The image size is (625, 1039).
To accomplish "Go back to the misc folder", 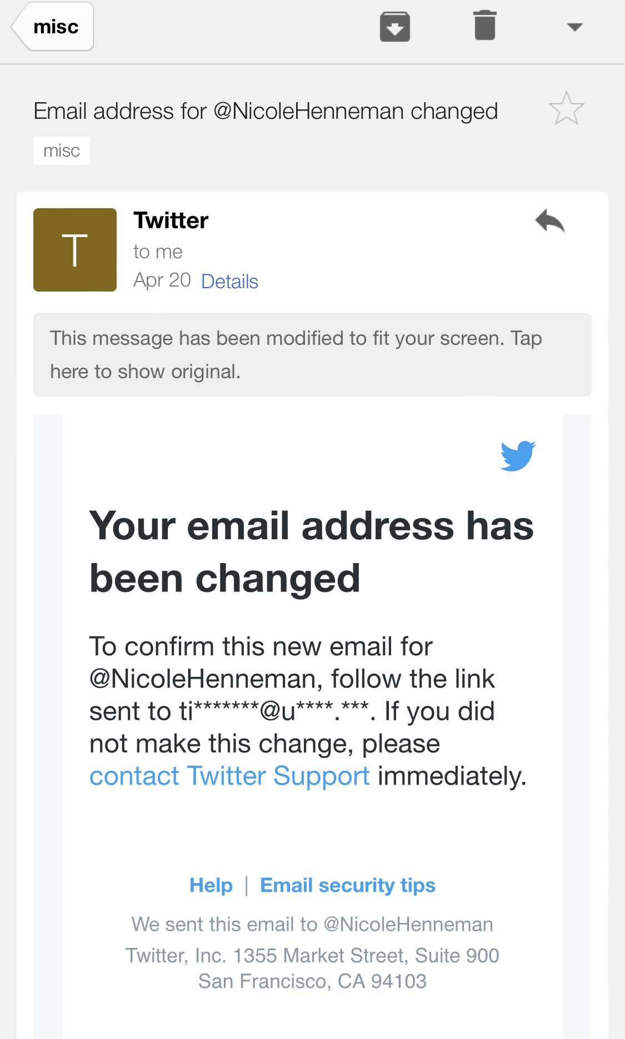I will pyautogui.click(x=53, y=27).
